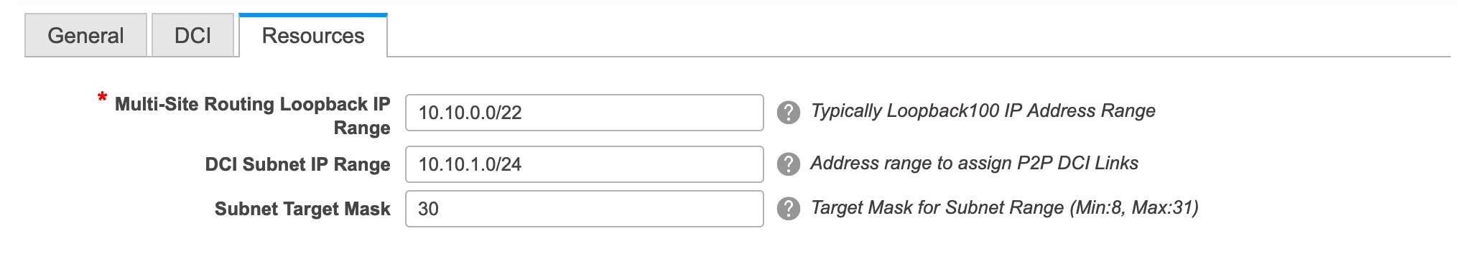1471x264 pixels.
Task: Click the 10.10.0.0/22 value text
Action: coord(470,113)
